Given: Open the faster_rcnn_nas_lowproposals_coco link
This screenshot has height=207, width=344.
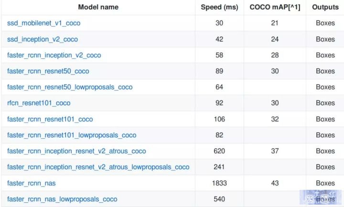Looking at the screenshot, I should point(62,199).
